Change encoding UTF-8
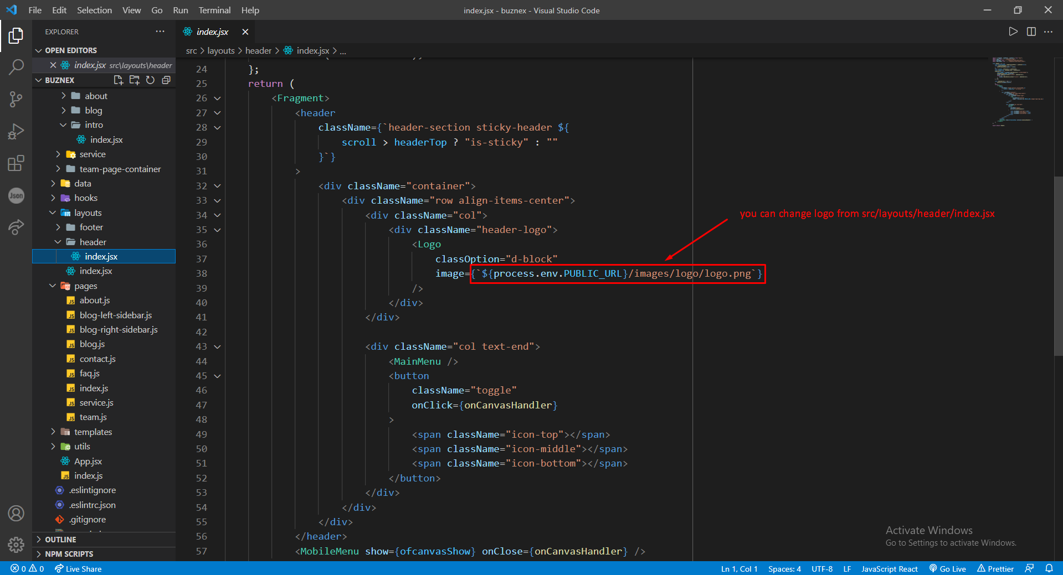Viewport: 1063px width, 575px height. point(822,568)
